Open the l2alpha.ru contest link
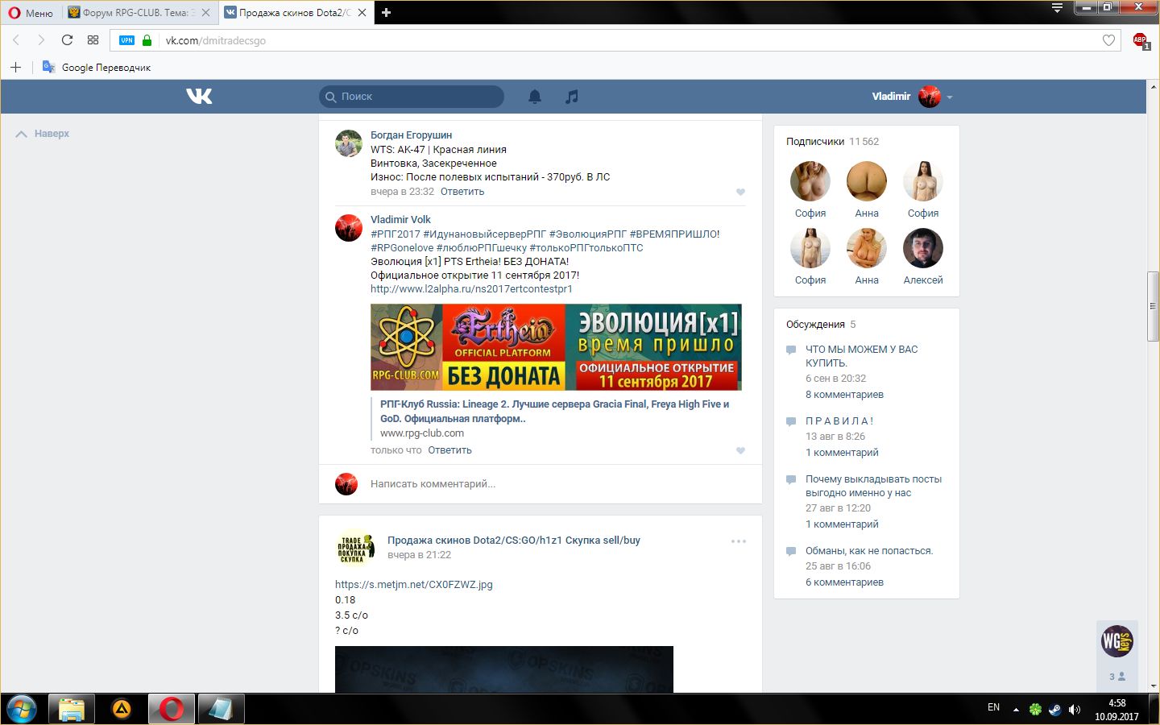 (471, 289)
